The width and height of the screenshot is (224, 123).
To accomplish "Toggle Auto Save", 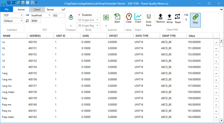I will click(x=149, y=20).
